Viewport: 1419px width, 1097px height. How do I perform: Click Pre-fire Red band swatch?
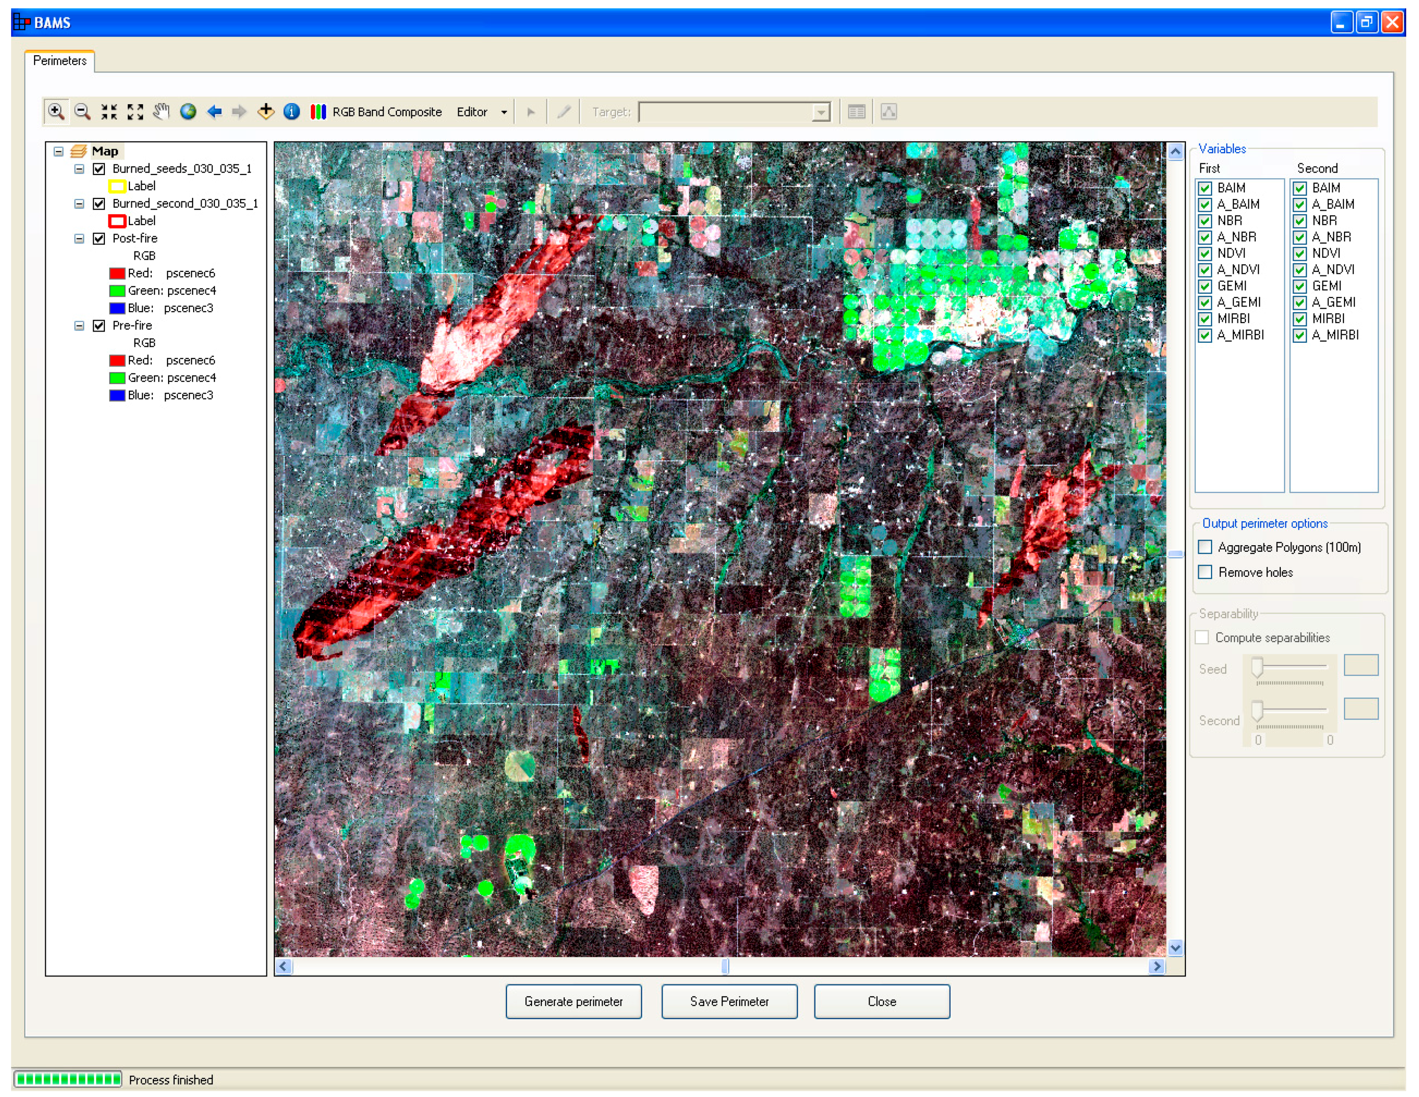tap(117, 360)
